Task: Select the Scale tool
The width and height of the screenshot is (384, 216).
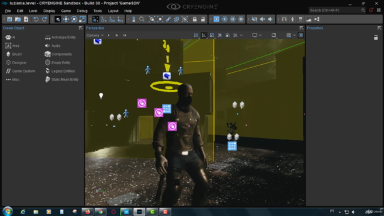Action: (x=82, y=19)
